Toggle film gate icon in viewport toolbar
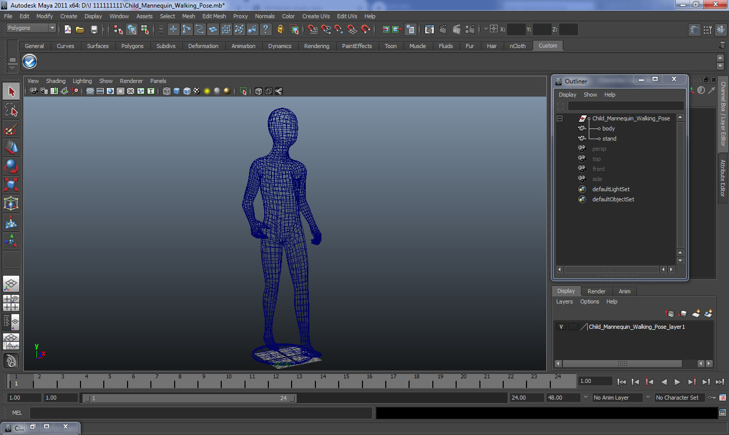This screenshot has width=729, height=435. 100,91
